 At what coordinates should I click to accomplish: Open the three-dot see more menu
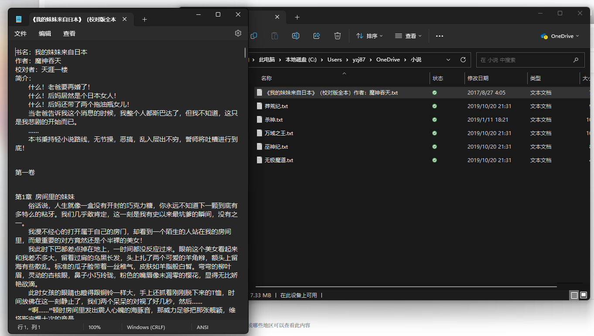point(439,36)
